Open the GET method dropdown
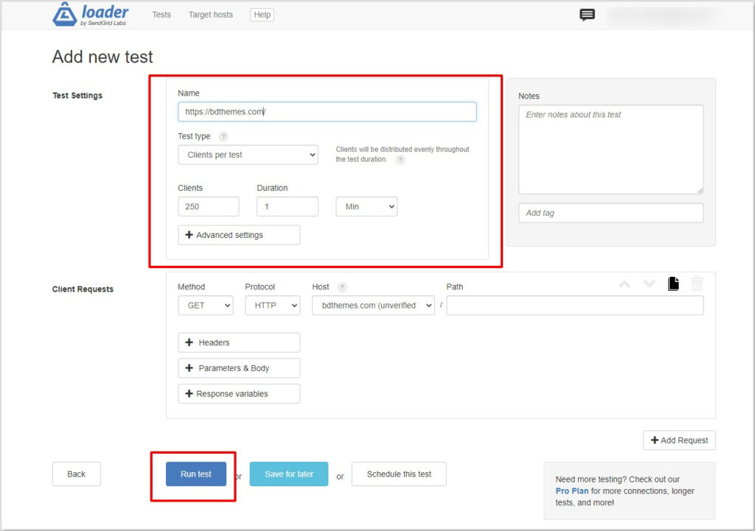This screenshot has width=755, height=531. [206, 306]
